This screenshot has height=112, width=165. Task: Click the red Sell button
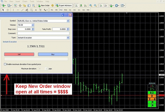pos(19,54)
